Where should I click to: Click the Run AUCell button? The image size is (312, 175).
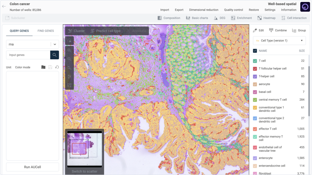click(32, 167)
